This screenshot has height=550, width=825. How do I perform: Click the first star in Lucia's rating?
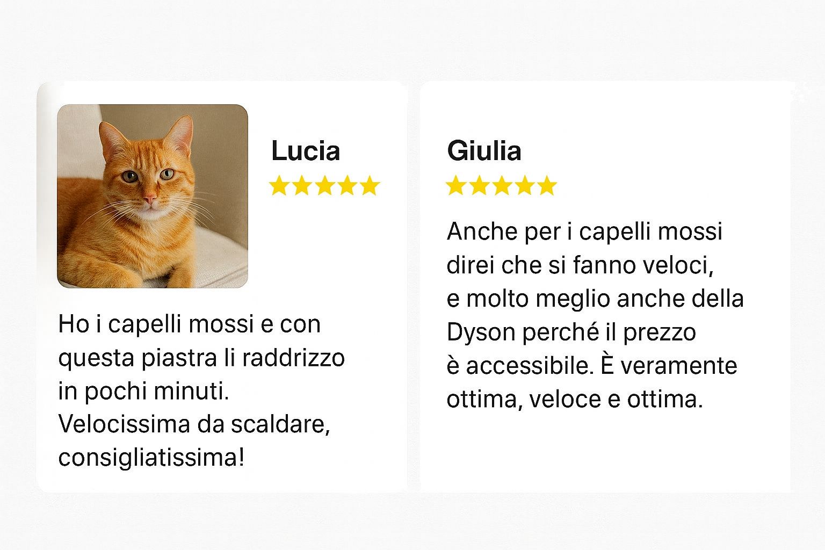(279, 186)
